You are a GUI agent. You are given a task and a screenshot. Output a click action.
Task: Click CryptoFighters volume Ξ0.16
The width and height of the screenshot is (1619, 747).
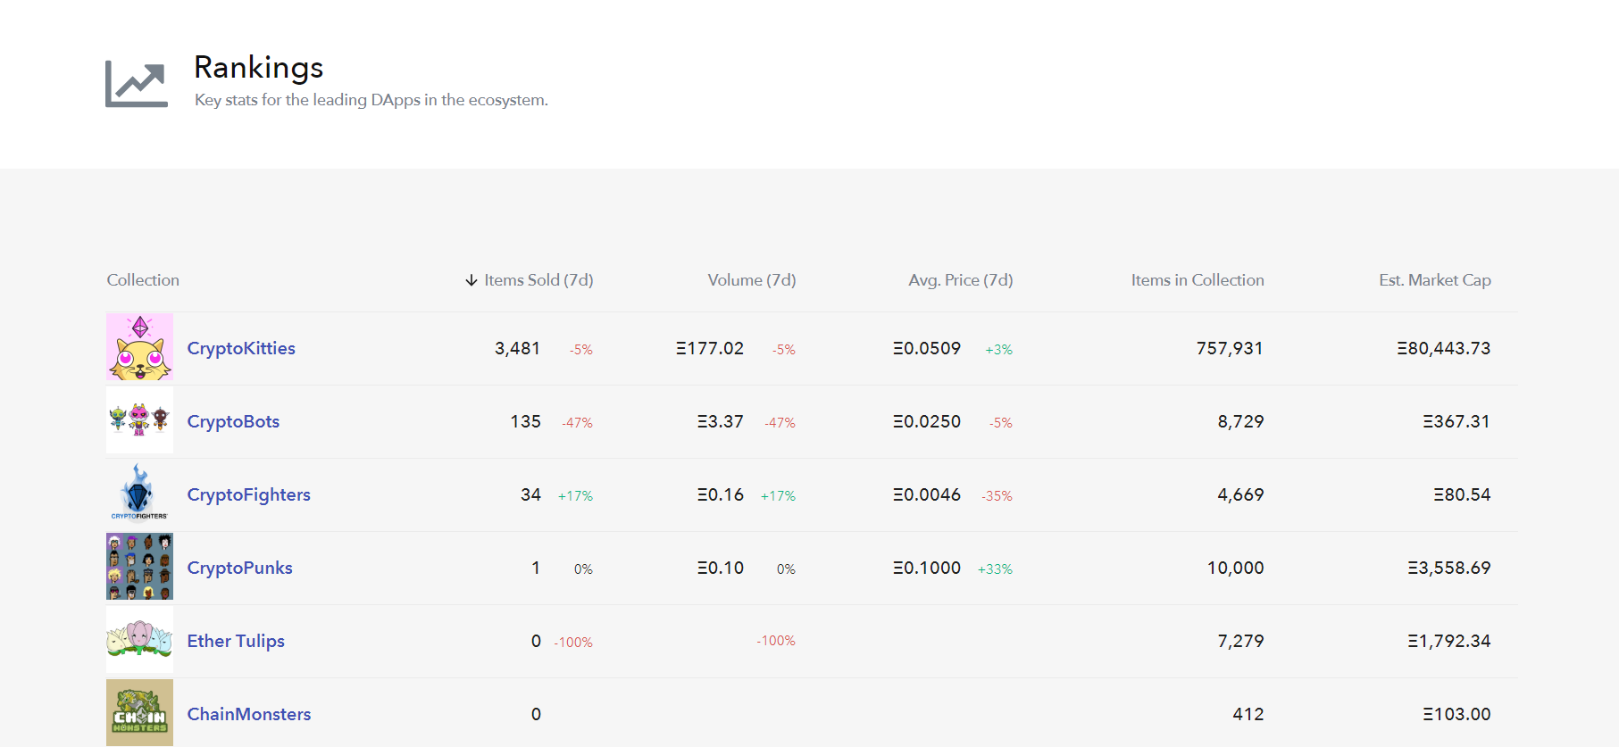pyautogui.click(x=721, y=494)
